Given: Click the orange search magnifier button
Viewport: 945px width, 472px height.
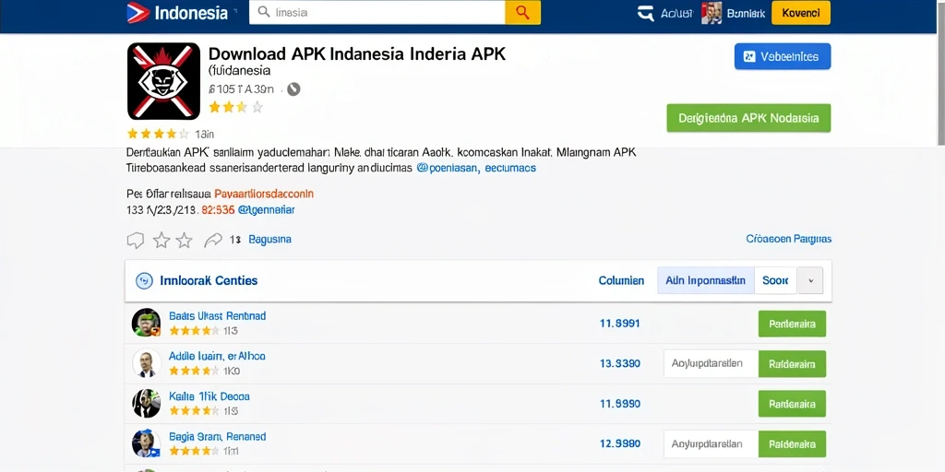Looking at the screenshot, I should [522, 12].
